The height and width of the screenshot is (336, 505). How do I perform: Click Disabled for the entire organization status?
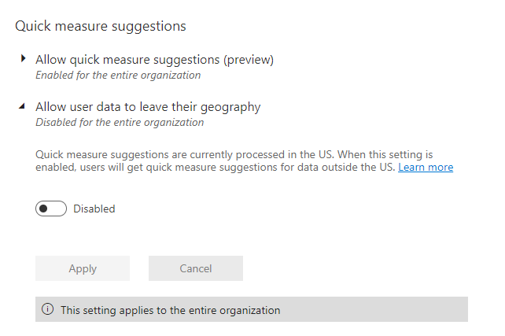[120, 123]
